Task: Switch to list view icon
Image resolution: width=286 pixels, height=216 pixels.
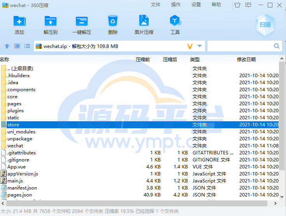Action: click(27, 46)
